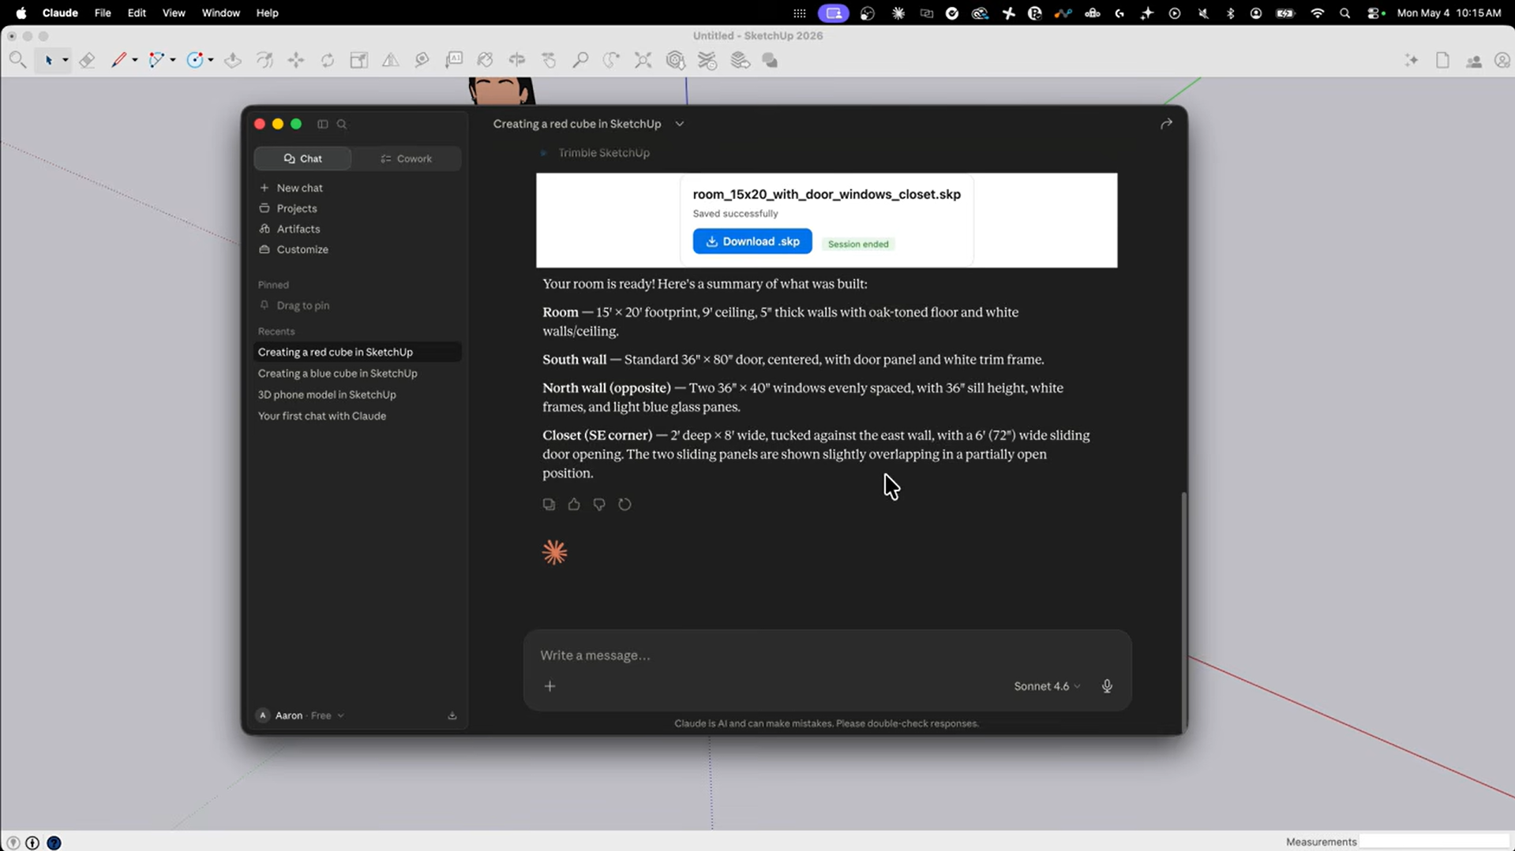
Task: Click Zoom Extents in toolbar
Action: [x=643, y=60]
